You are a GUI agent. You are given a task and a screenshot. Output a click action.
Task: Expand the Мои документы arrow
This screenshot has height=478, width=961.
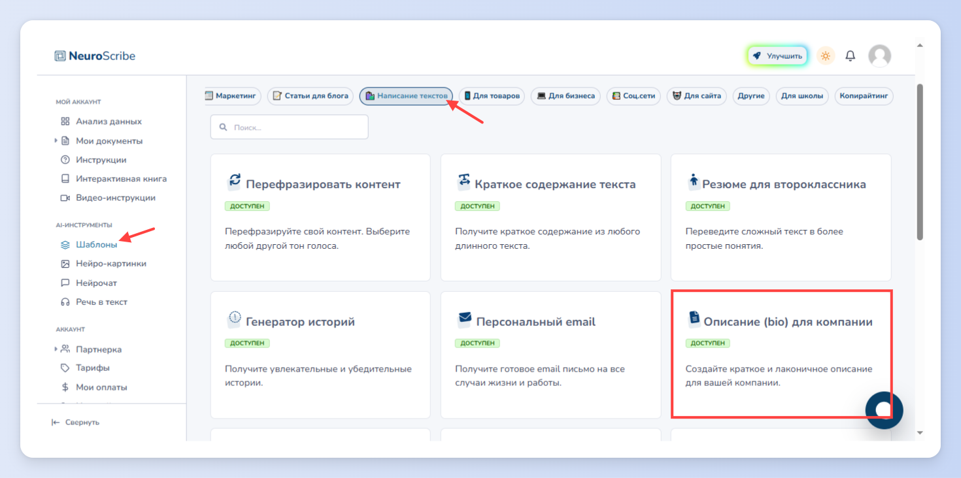[x=56, y=140]
